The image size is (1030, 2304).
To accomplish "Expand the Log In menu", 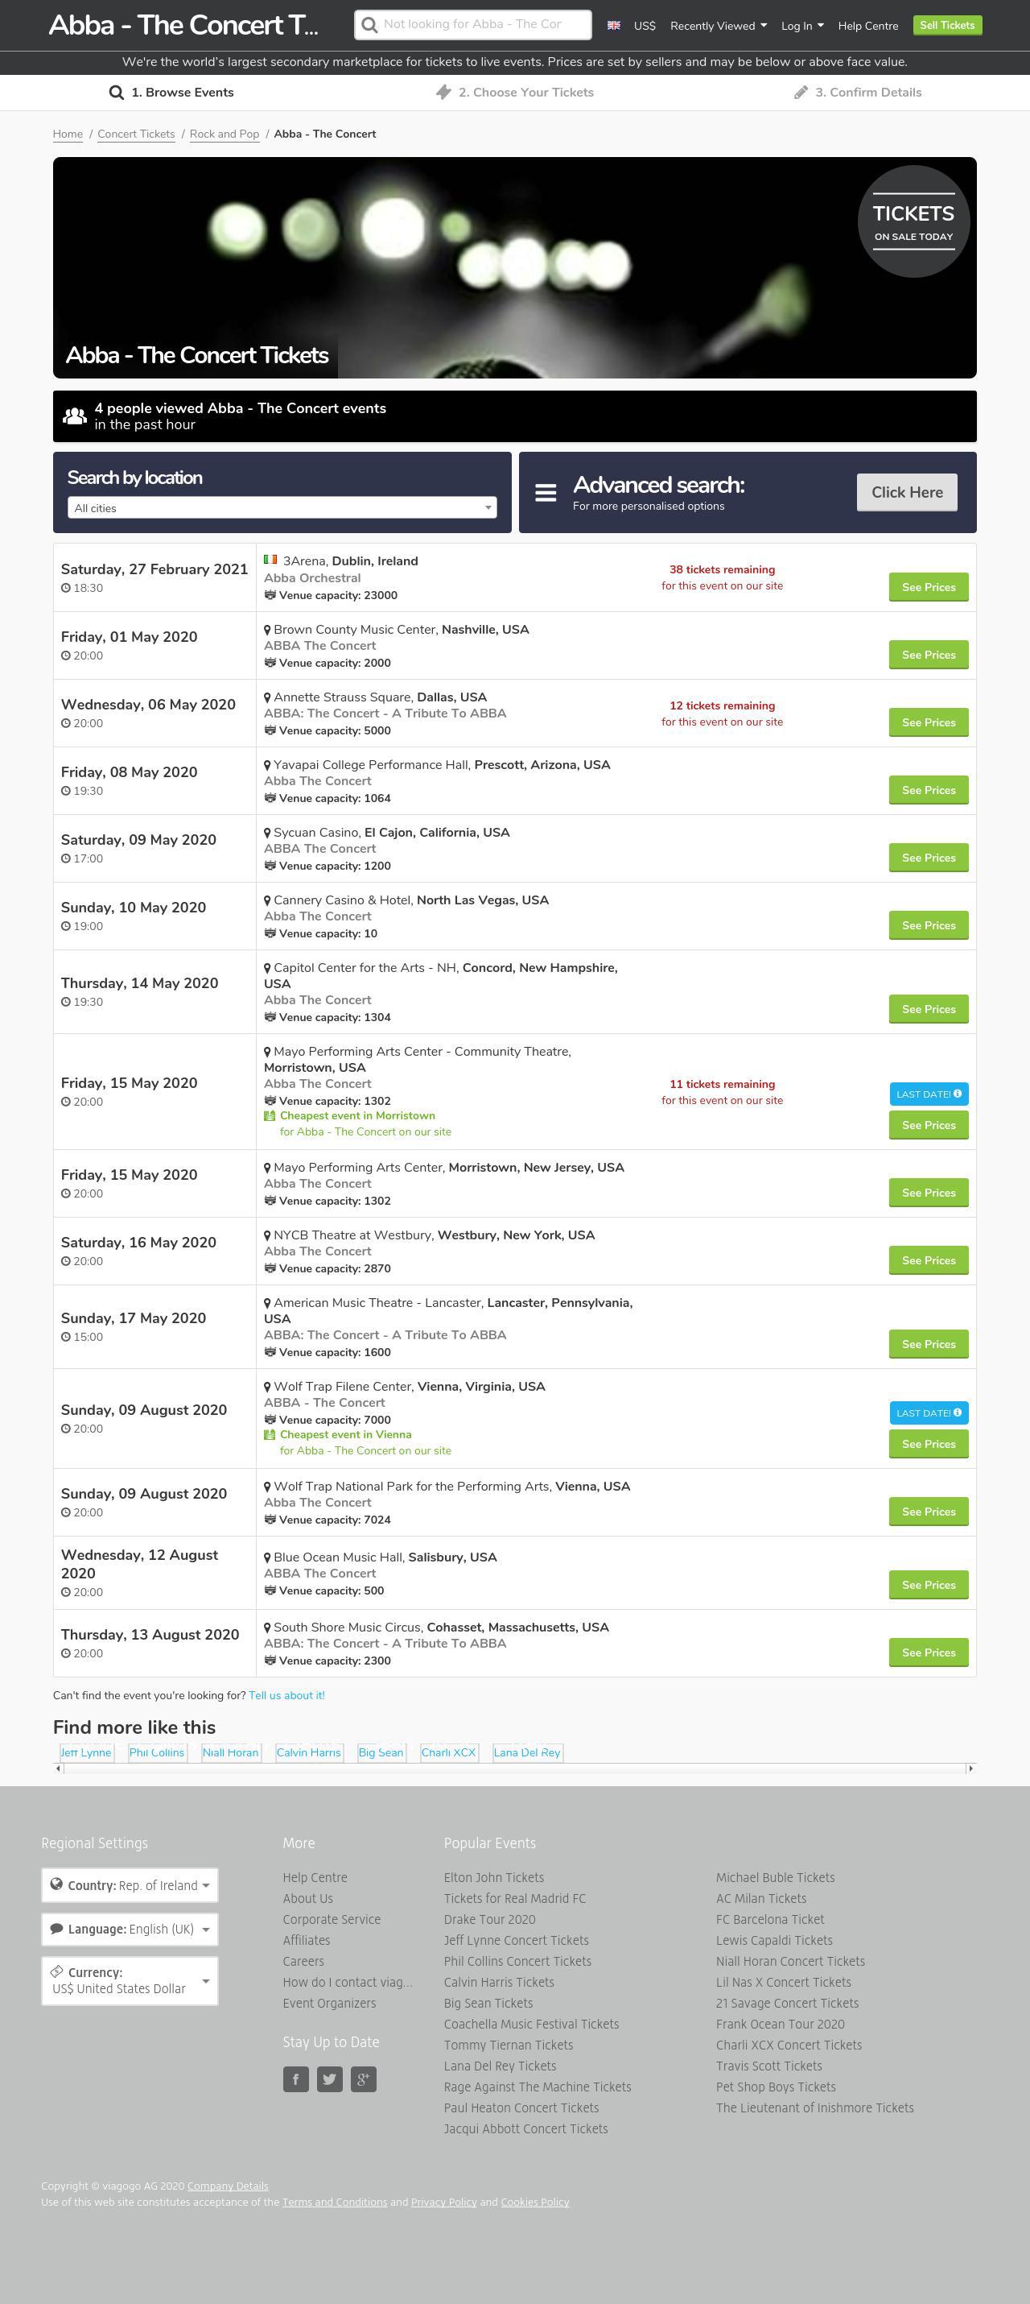I will coord(802,26).
